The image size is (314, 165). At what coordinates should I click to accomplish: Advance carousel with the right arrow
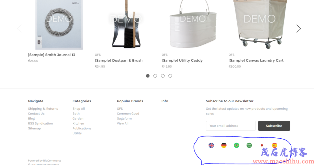(299, 28)
